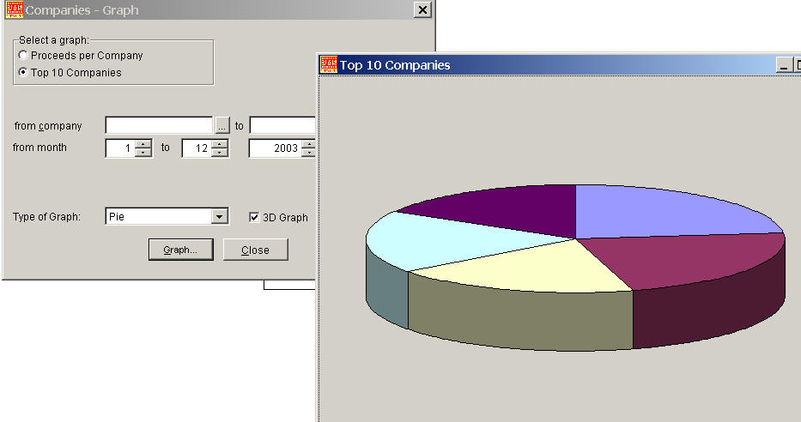This screenshot has width=801, height=422.
Task: Open the Type of Graph dropdown
Action: coord(219,216)
